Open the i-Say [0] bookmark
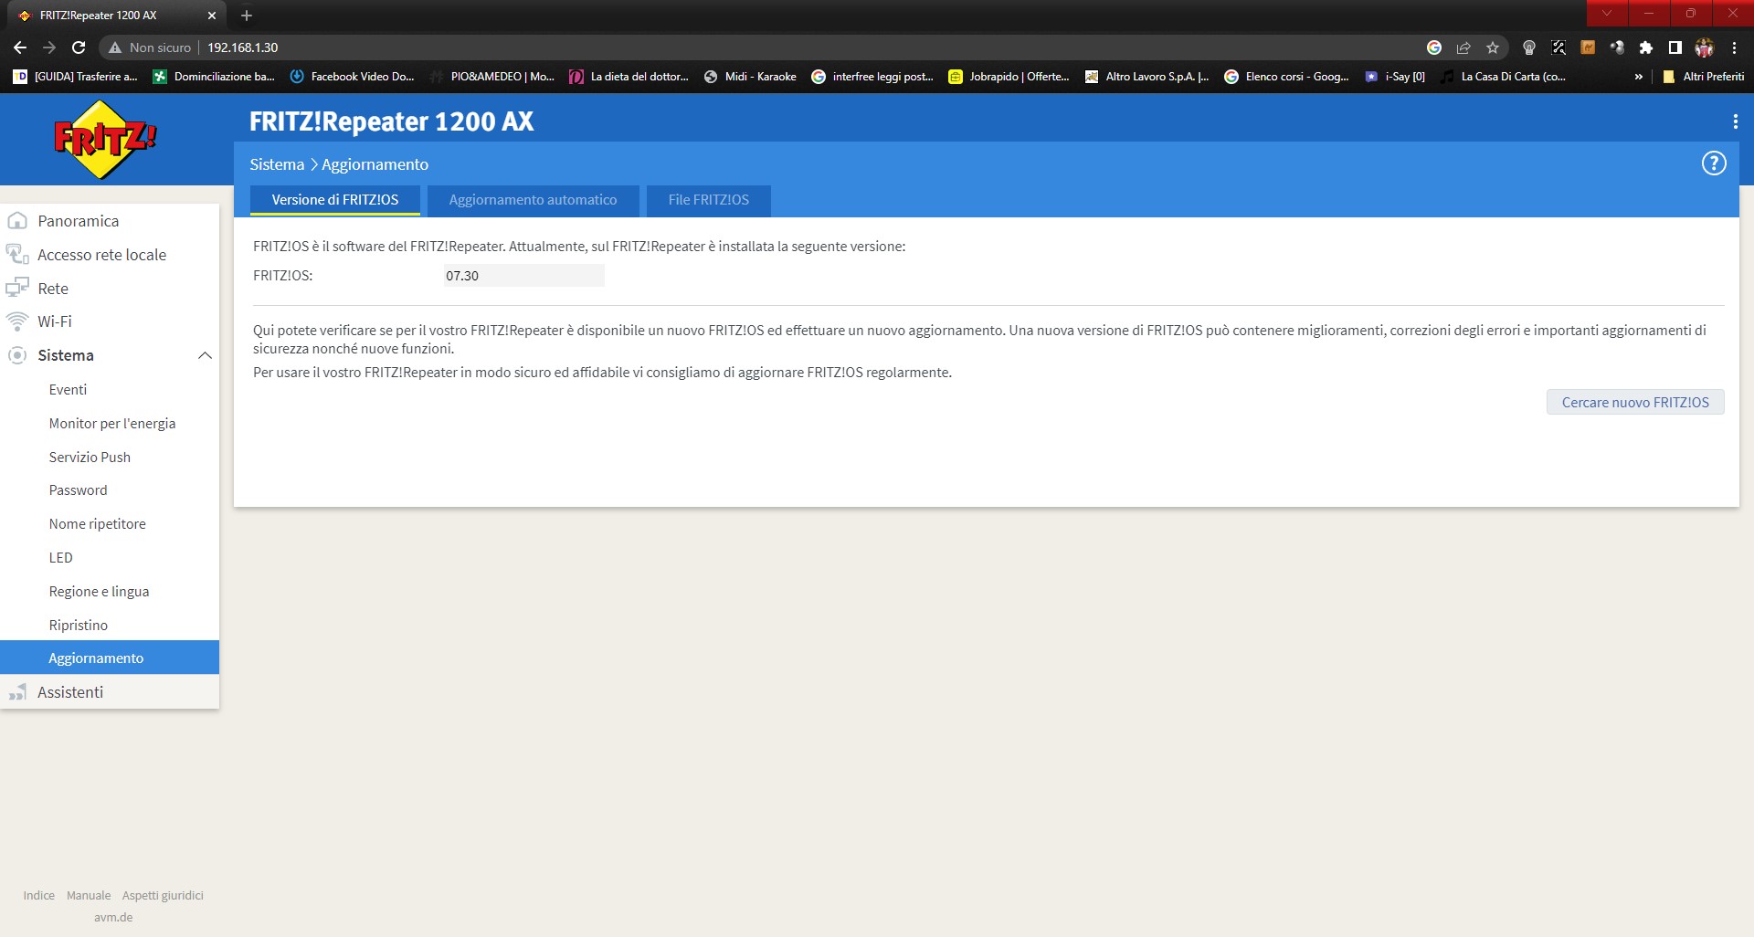This screenshot has height=937, width=1754. click(1395, 77)
